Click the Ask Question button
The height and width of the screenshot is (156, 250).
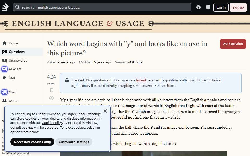pos(233,44)
